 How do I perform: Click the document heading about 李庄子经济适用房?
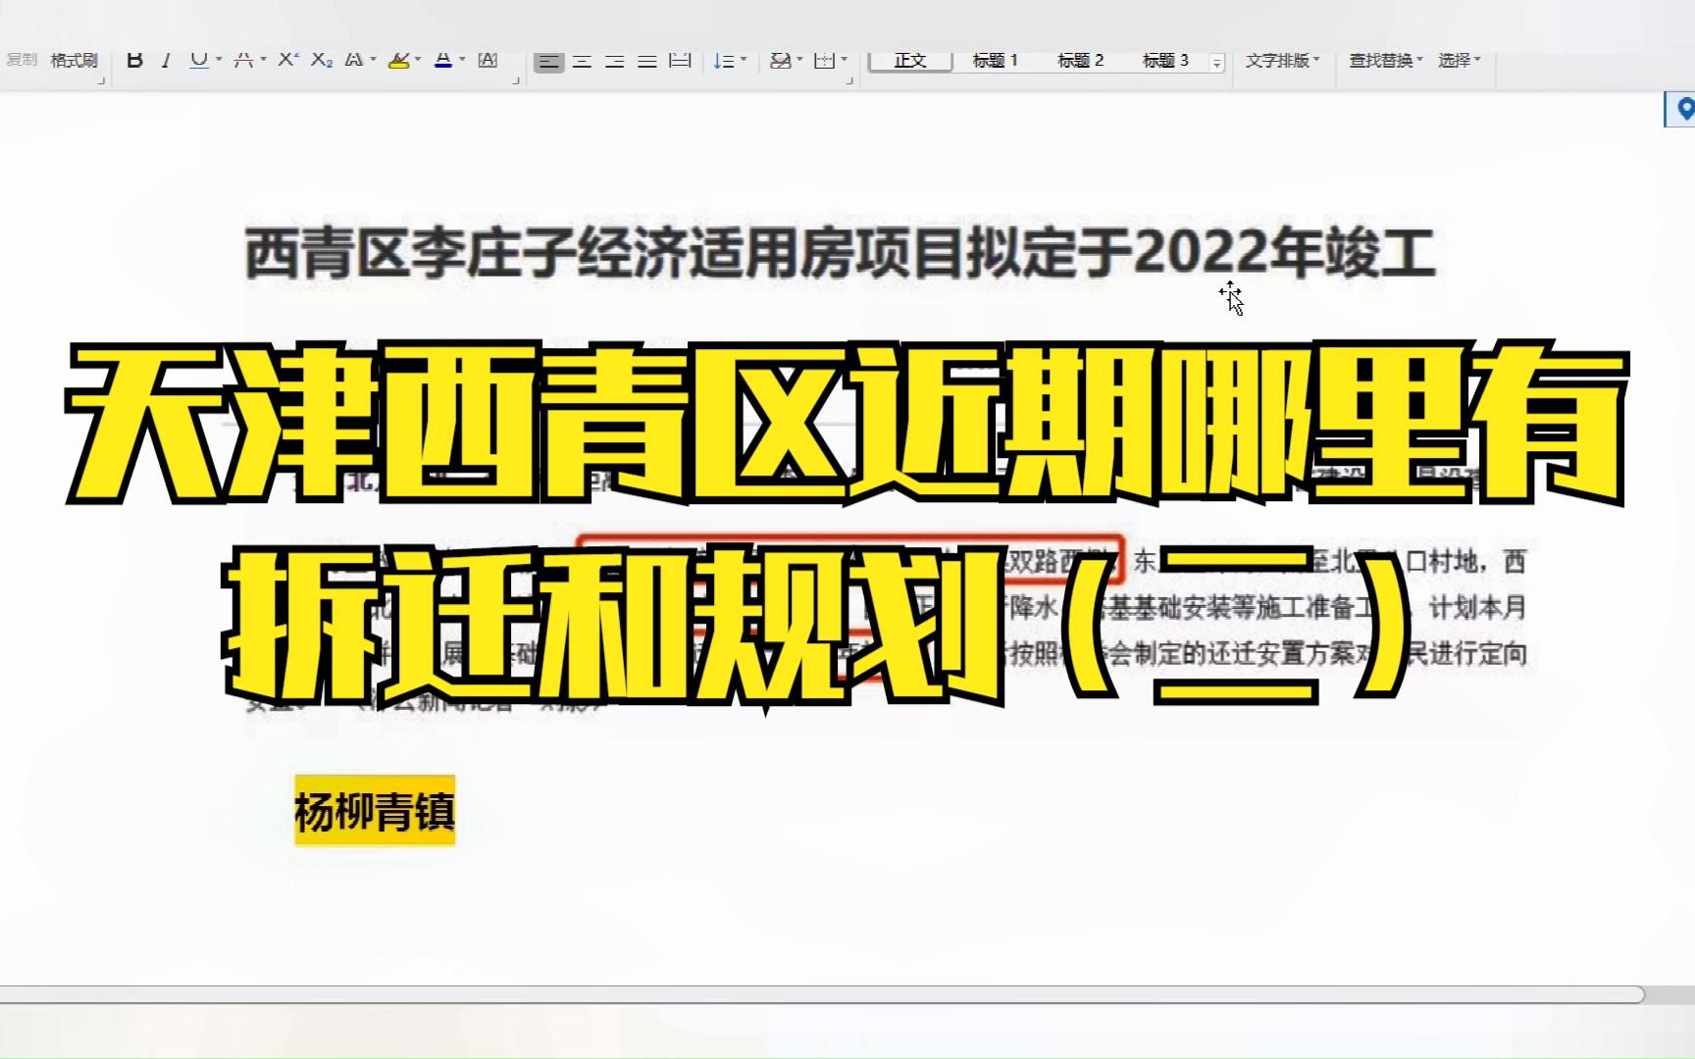coord(840,253)
